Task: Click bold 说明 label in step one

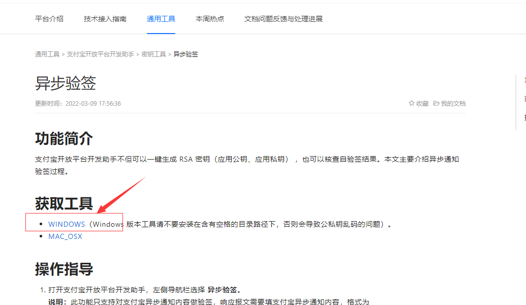Action: click(57, 302)
